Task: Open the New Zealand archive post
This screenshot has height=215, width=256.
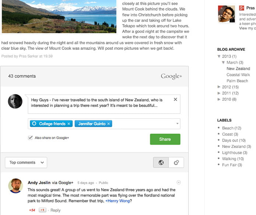Action: (238, 69)
